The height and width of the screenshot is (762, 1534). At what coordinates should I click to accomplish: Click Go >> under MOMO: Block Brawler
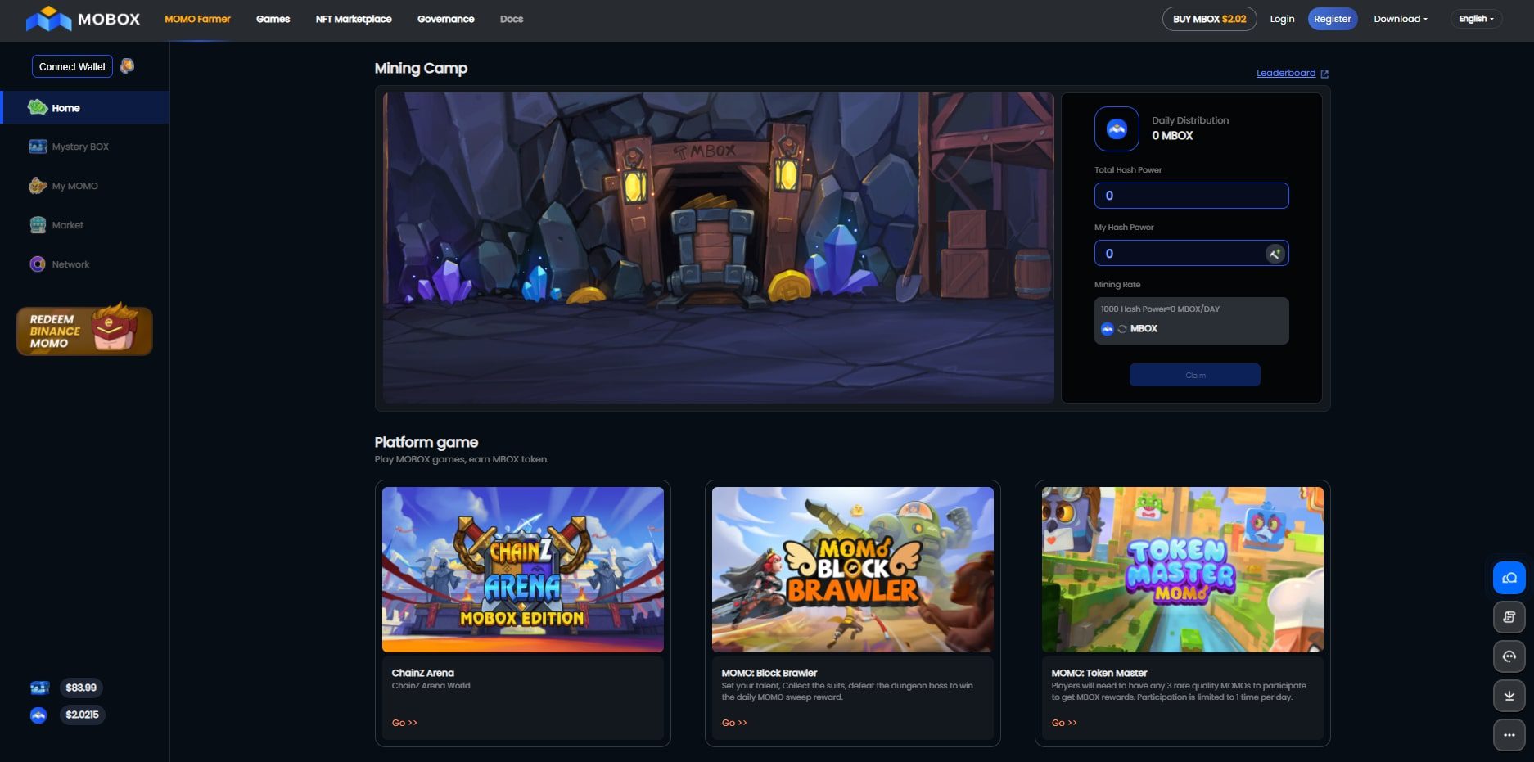(734, 723)
